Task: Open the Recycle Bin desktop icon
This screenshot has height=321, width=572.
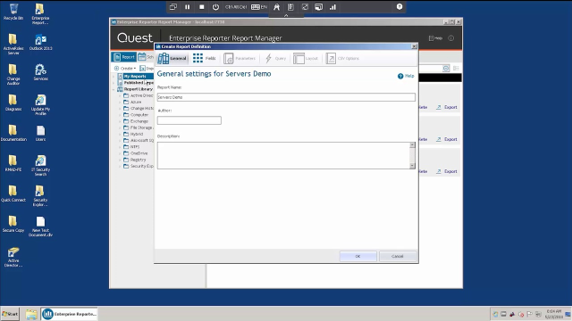Action: [13, 12]
